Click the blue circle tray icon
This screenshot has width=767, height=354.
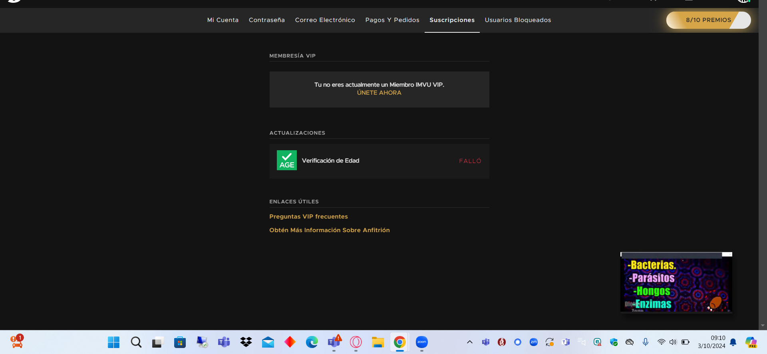coord(518,342)
